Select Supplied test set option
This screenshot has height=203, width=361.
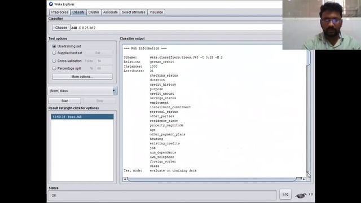click(x=54, y=53)
